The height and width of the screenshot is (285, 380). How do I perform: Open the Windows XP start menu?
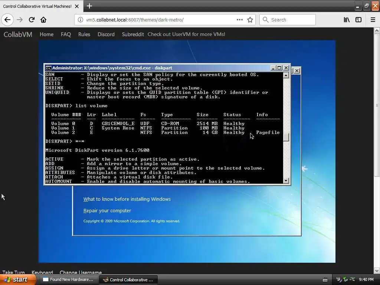click(17, 280)
